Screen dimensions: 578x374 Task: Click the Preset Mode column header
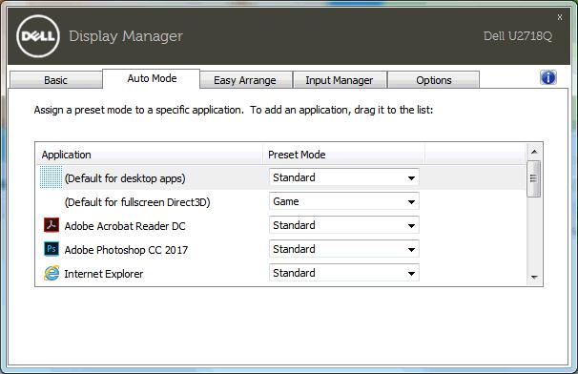point(343,155)
